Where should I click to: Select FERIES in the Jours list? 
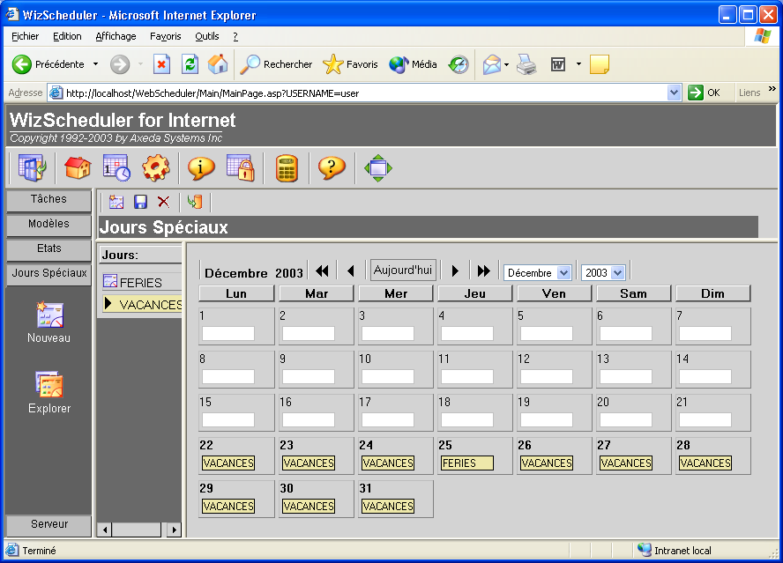(x=142, y=283)
